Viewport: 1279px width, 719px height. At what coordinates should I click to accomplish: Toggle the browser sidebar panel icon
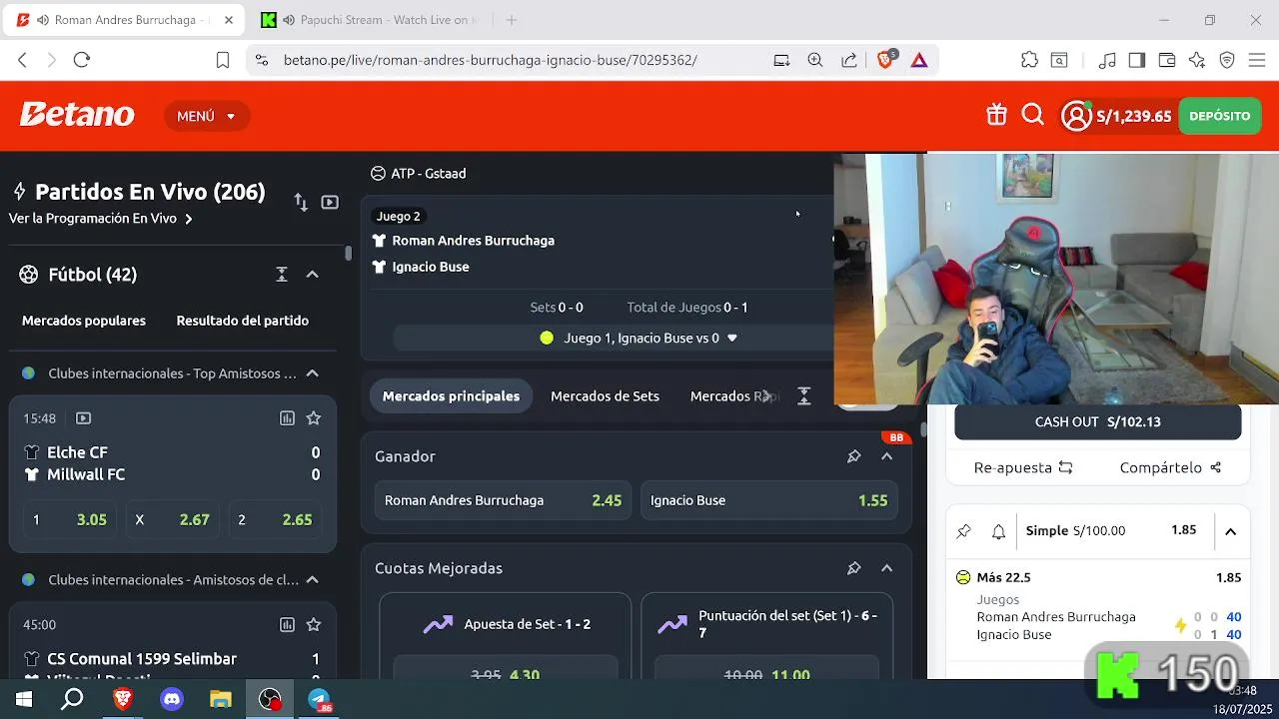[1136, 60]
